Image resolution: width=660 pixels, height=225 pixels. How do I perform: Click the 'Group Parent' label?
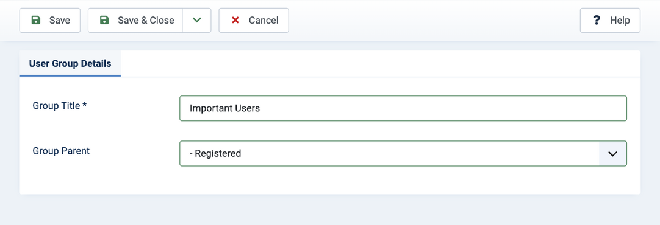click(x=61, y=151)
